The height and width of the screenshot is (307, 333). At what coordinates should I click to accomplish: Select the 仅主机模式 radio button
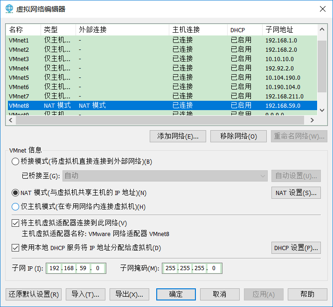coord(15,207)
